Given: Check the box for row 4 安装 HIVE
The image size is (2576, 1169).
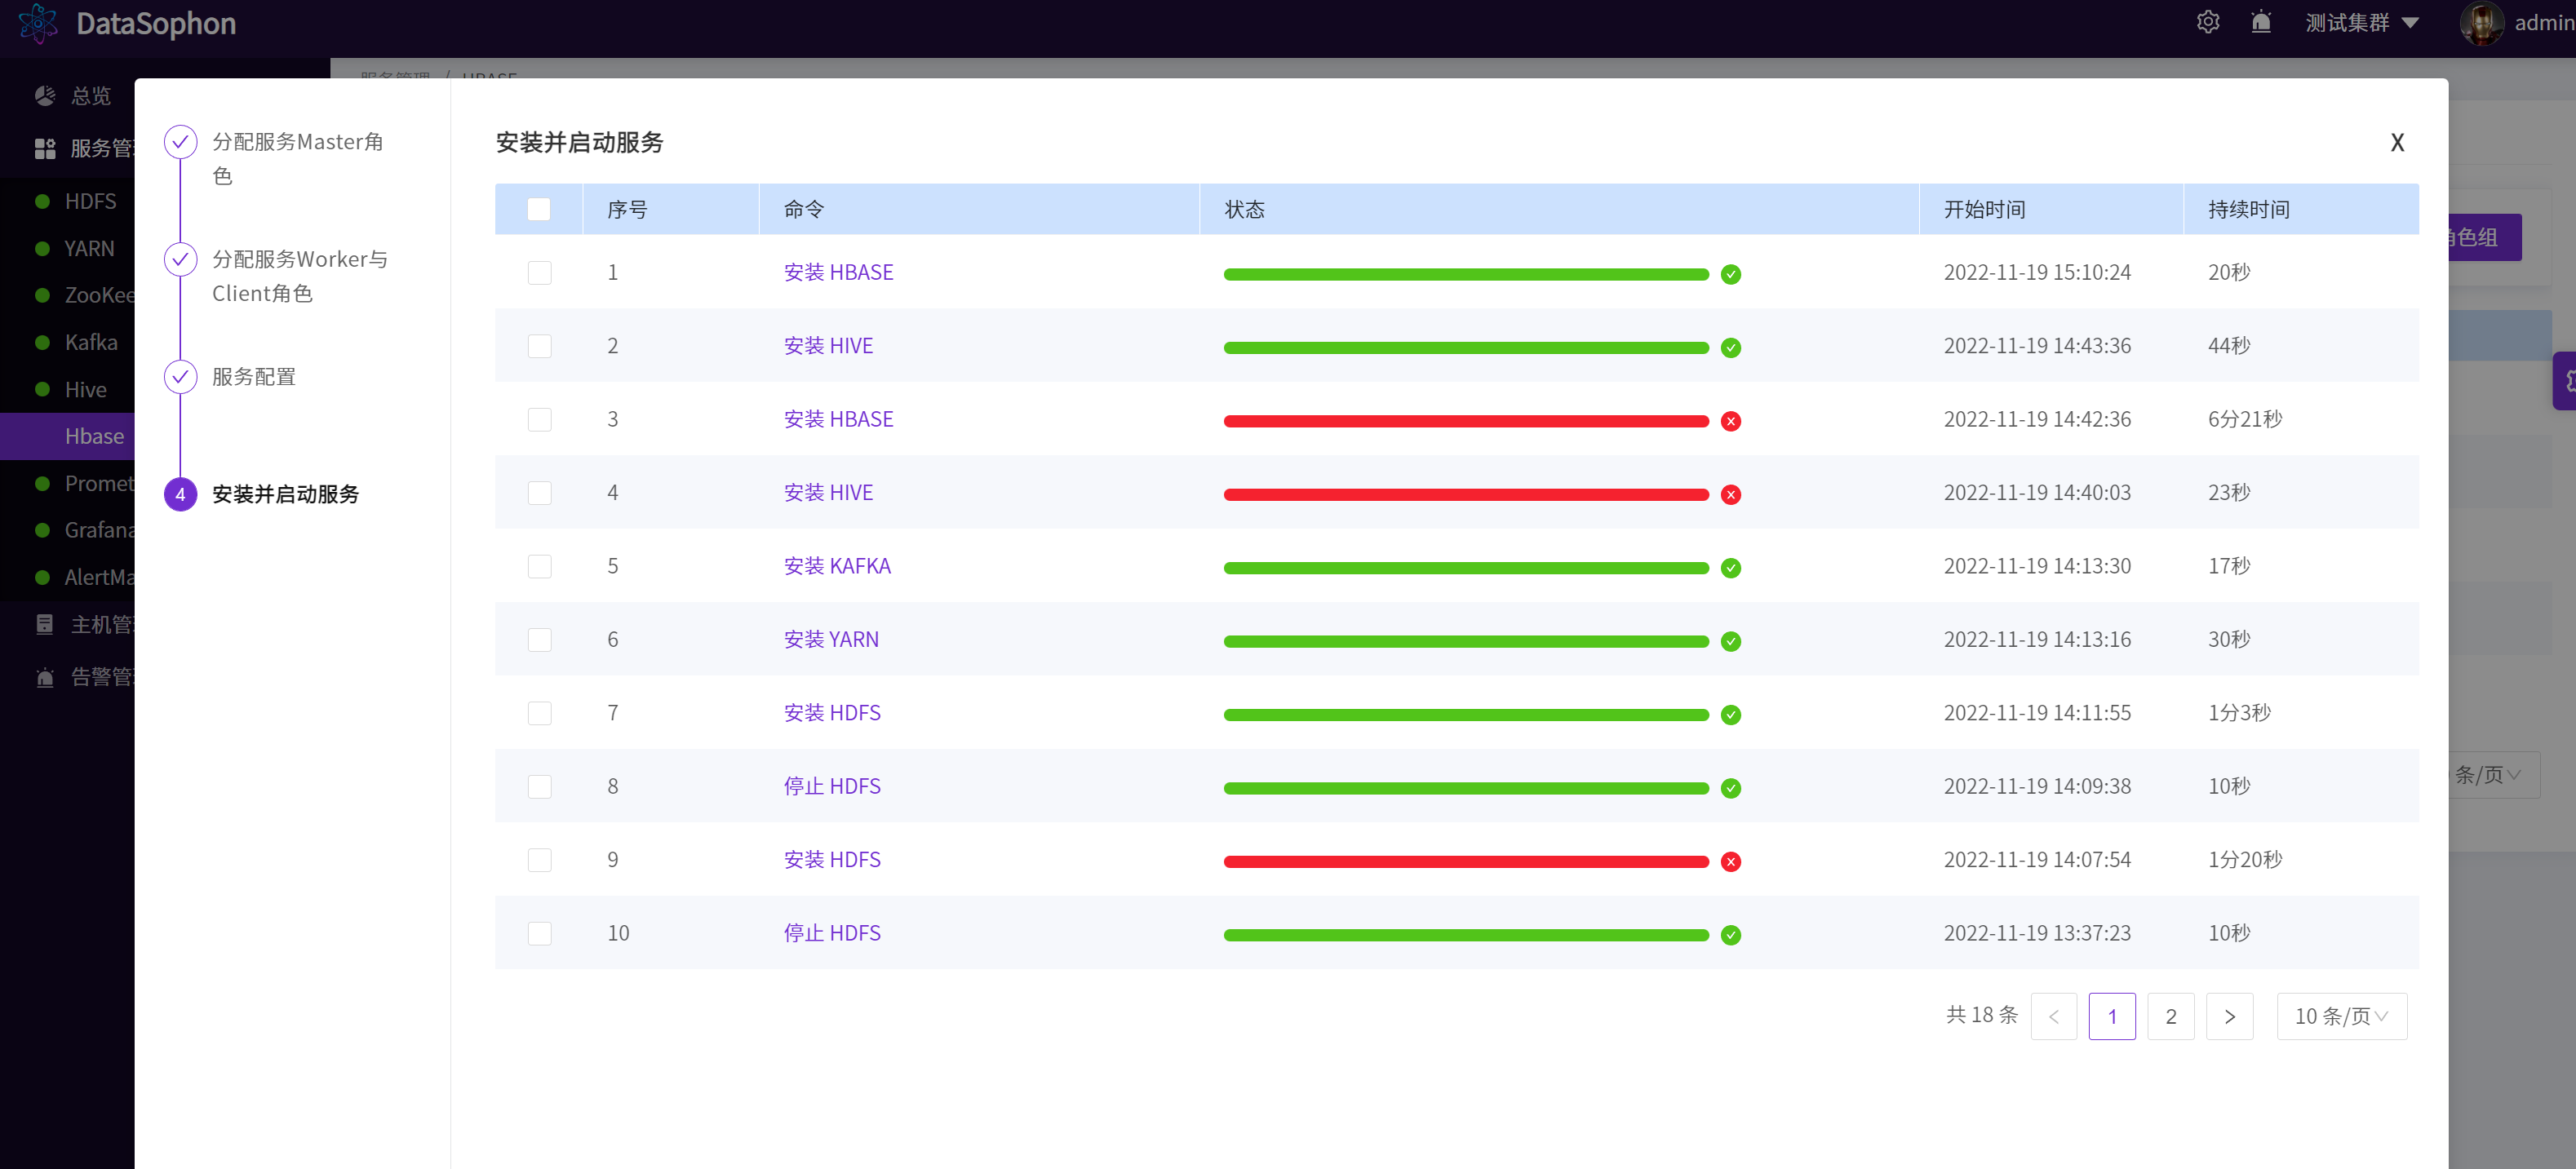Looking at the screenshot, I should pyautogui.click(x=539, y=493).
